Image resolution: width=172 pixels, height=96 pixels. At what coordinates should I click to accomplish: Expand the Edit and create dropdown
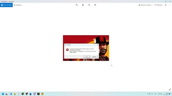(x=145, y=5)
